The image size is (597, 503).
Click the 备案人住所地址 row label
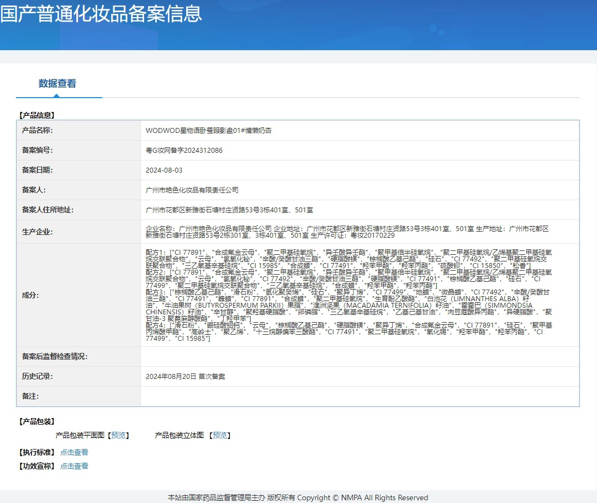47,210
